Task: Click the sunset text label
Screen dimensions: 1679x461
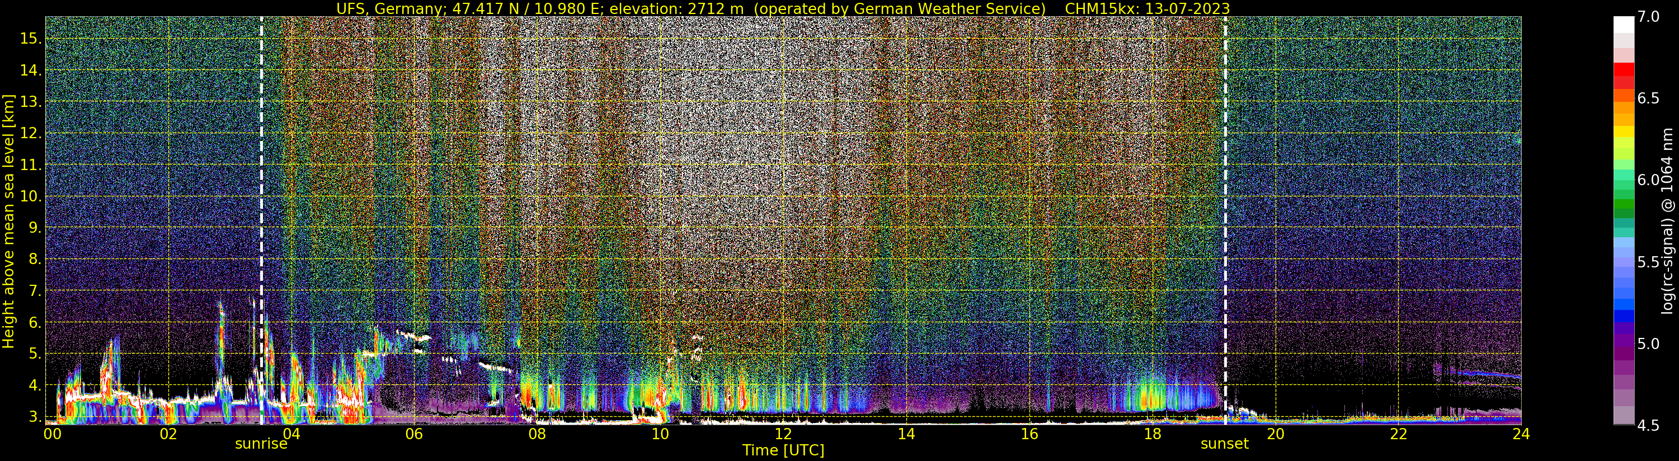Action: tap(1225, 444)
